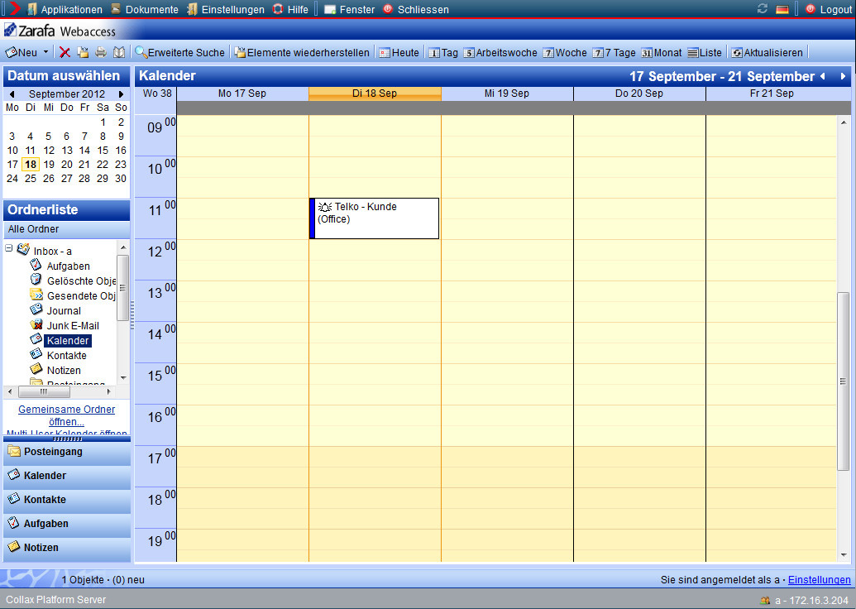Click the Logout button
Viewport: 856px width, 609px height.
pyautogui.click(x=829, y=9)
